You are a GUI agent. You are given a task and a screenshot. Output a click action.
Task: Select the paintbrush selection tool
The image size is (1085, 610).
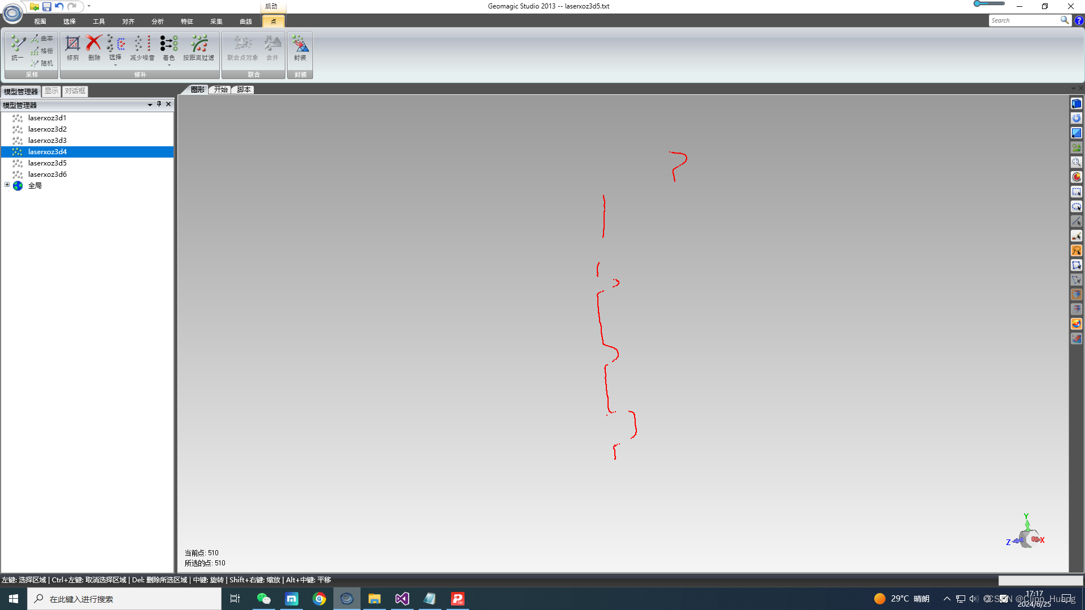tap(1077, 236)
